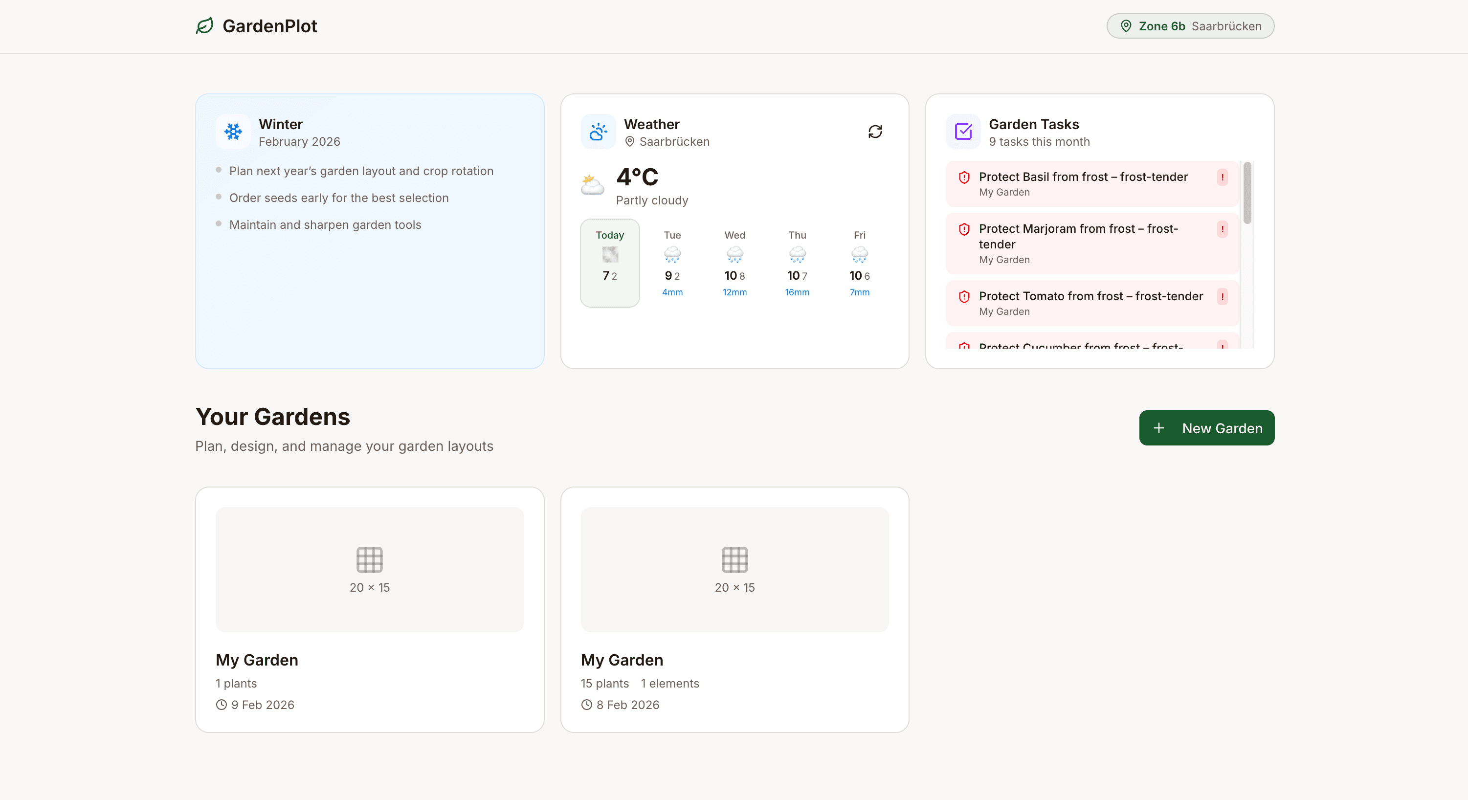This screenshot has height=800, width=1468.
Task: Click the New Garden button
Action: click(x=1206, y=427)
